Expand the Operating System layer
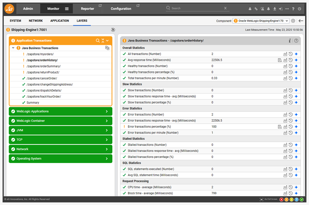309x205 pixels. pos(107,159)
